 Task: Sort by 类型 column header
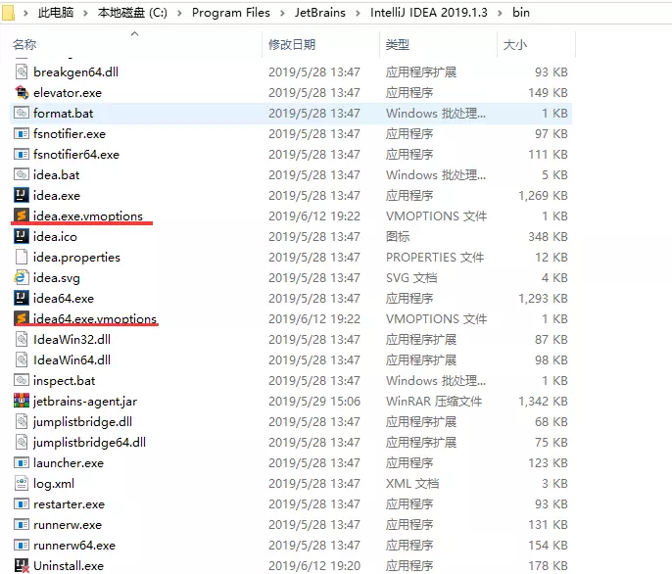[x=398, y=45]
